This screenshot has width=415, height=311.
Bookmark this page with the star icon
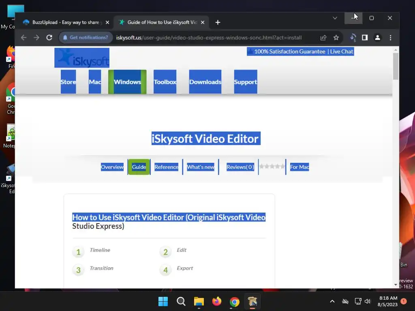[x=336, y=38]
